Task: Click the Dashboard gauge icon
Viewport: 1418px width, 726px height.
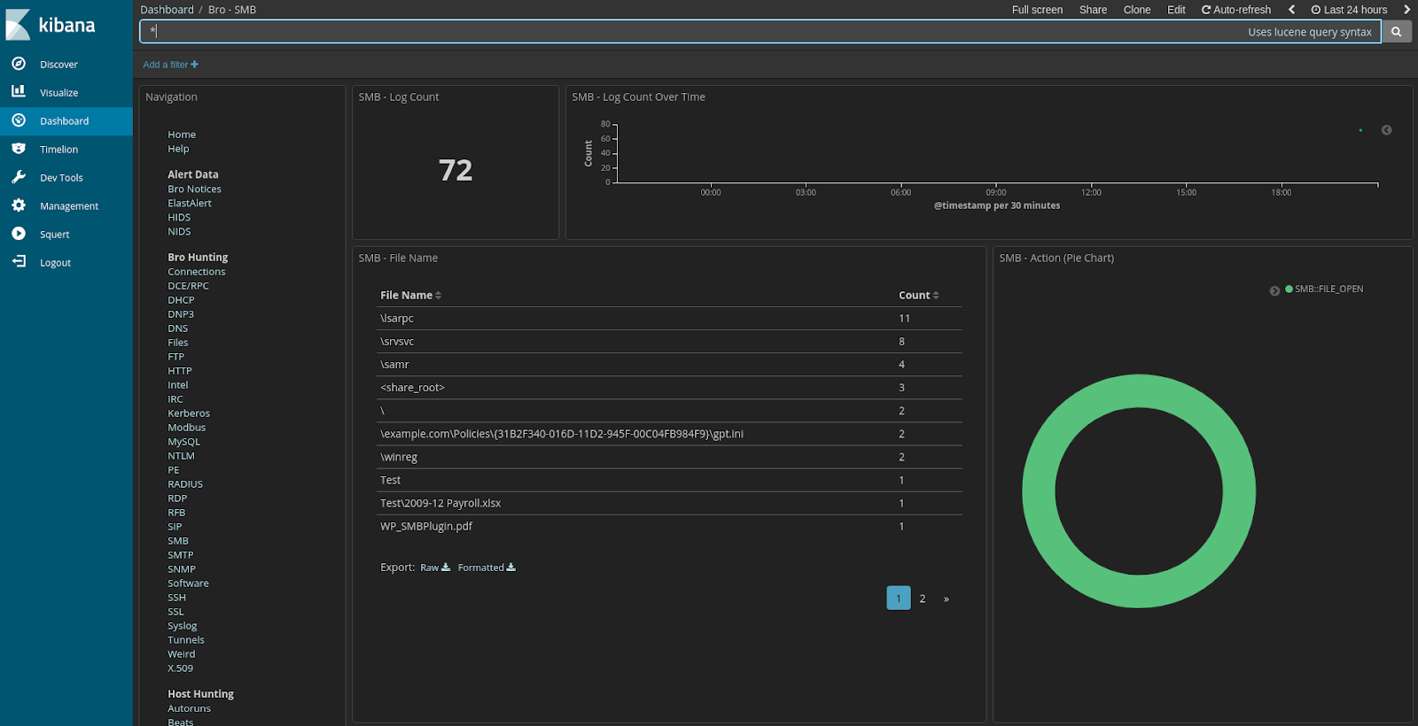Action: 19,120
